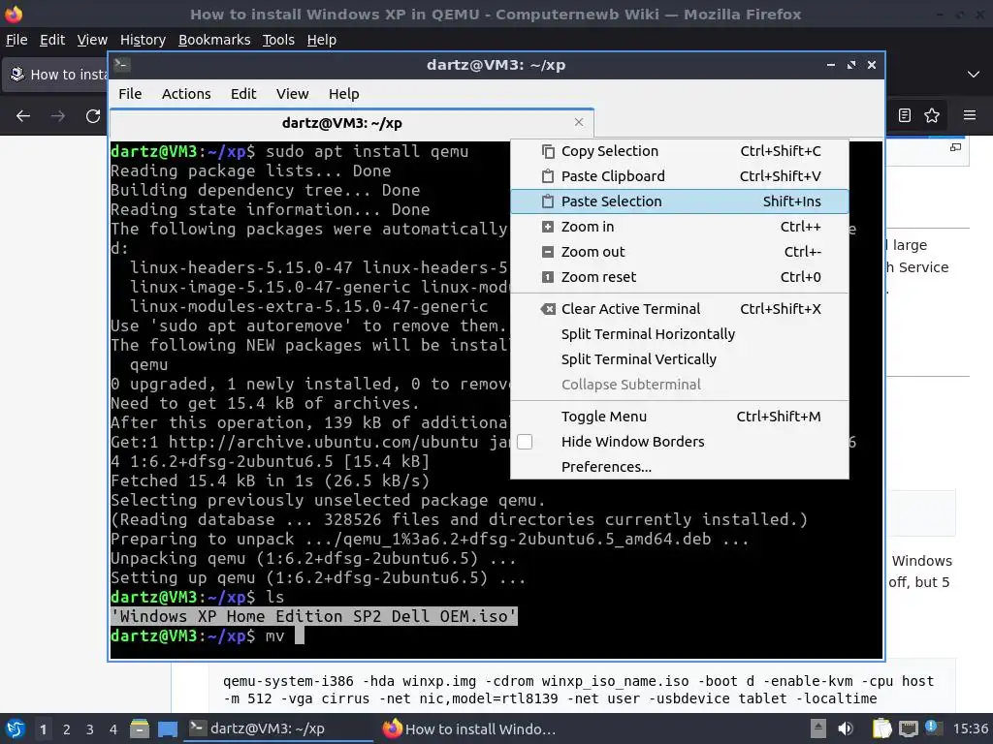This screenshot has width=993, height=744.
Task: Click the Zoom out minus icon
Action: point(548,252)
